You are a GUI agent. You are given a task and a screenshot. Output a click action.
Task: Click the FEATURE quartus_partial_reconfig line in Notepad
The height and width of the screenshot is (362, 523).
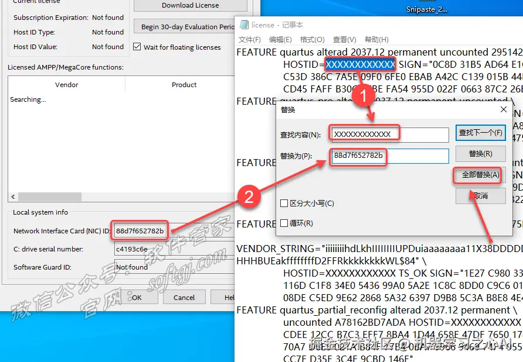pyautogui.click(x=376, y=310)
